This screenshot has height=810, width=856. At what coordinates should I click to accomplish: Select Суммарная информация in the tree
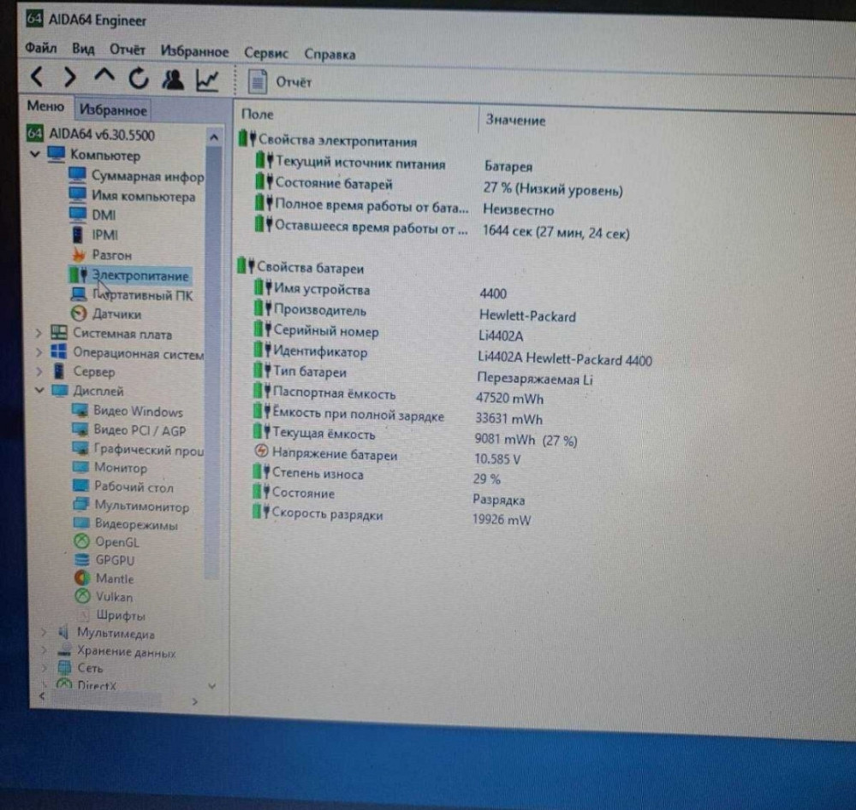(x=146, y=176)
